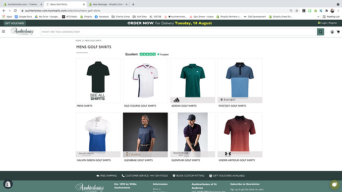Viewport: 342px width, 192px height.
Task: Click the Trustpilot Excellent rating widget
Action: [x=147, y=54]
